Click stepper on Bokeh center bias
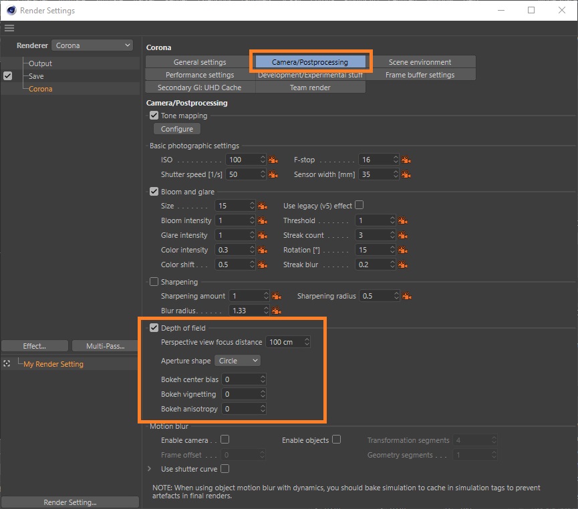 [x=263, y=379]
